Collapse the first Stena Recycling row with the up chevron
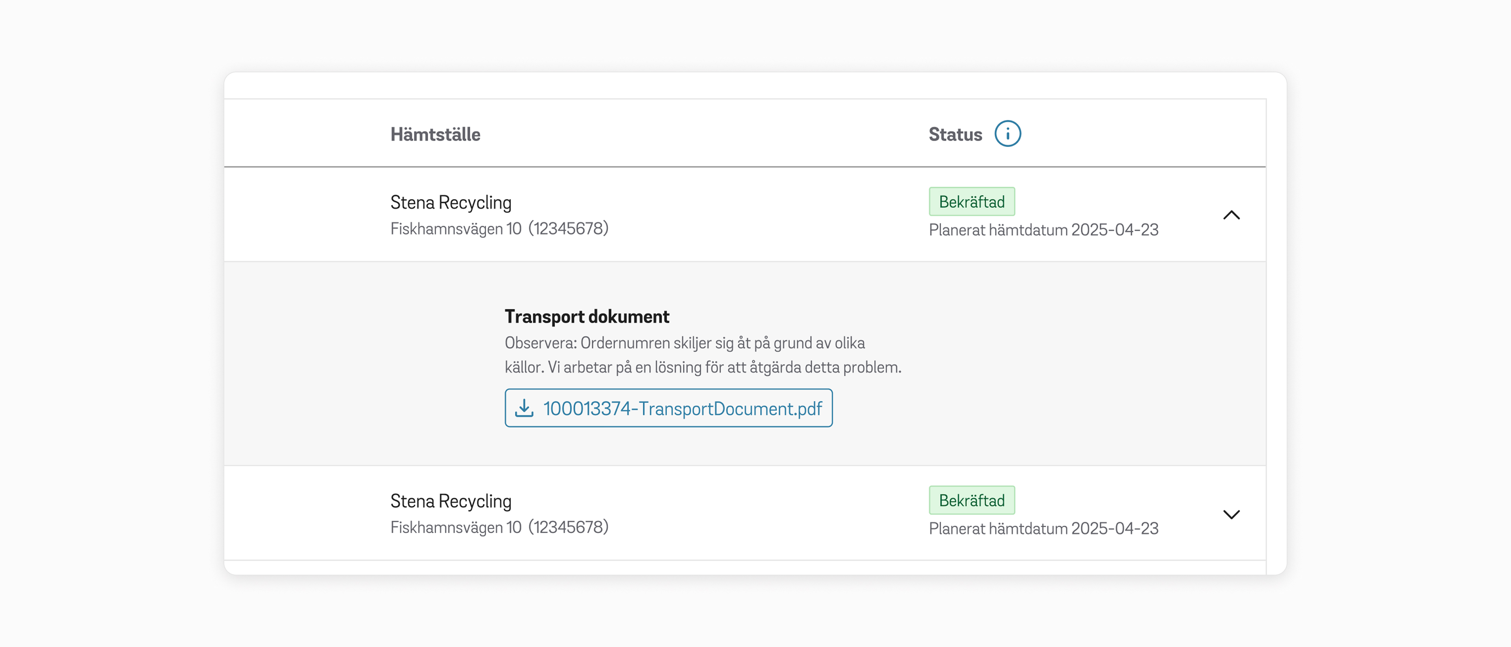The width and height of the screenshot is (1511, 647). (1230, 215)
